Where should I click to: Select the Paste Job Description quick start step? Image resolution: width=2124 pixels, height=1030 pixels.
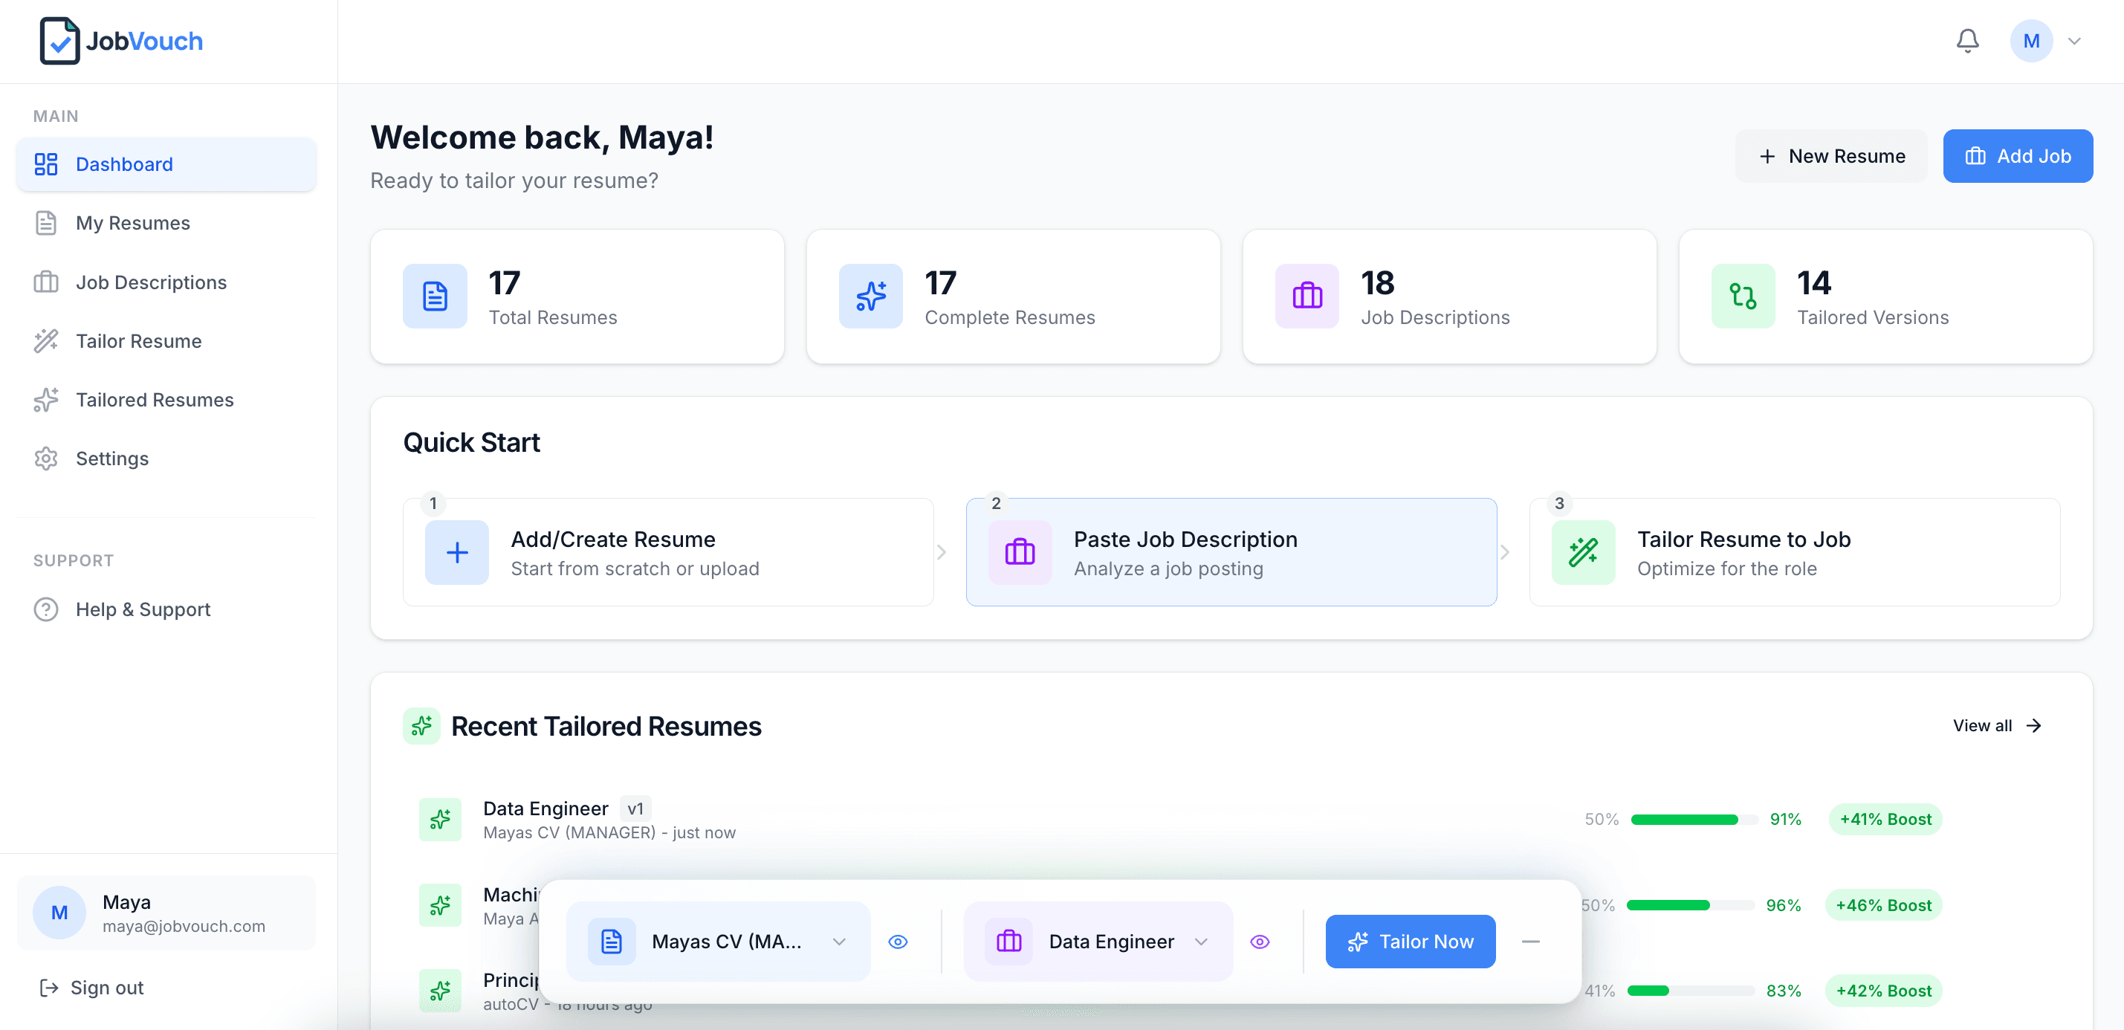1231,551
